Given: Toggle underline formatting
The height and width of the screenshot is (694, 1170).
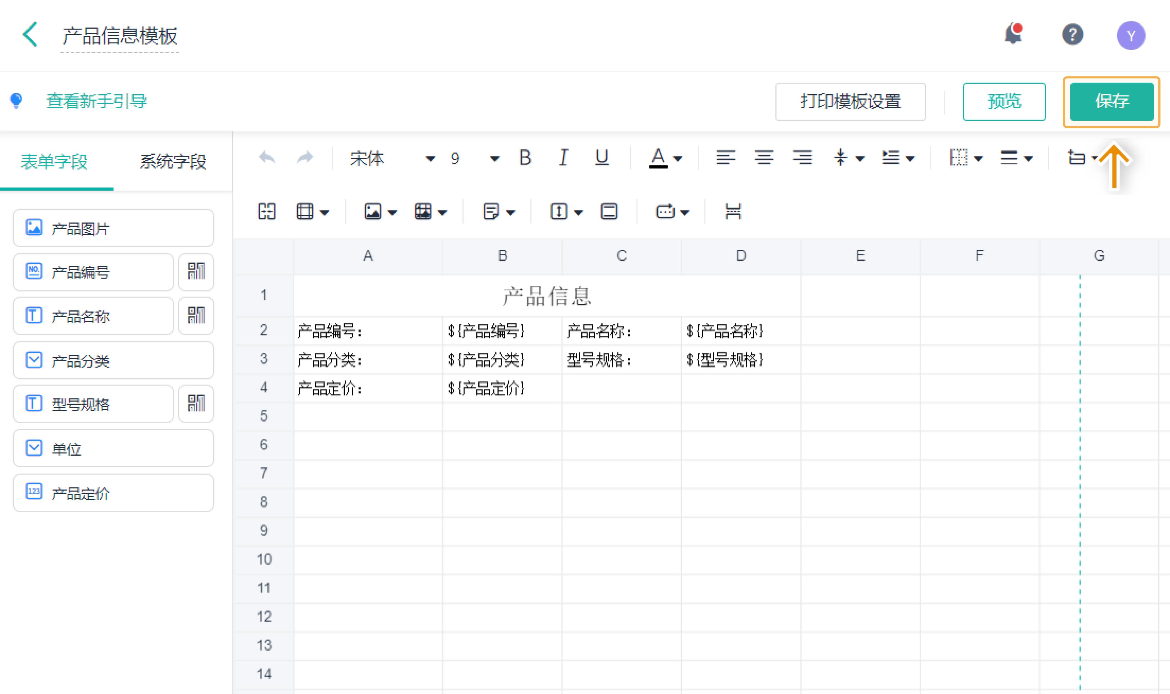Looking at the screenshot, I should (x=601, y=158).
